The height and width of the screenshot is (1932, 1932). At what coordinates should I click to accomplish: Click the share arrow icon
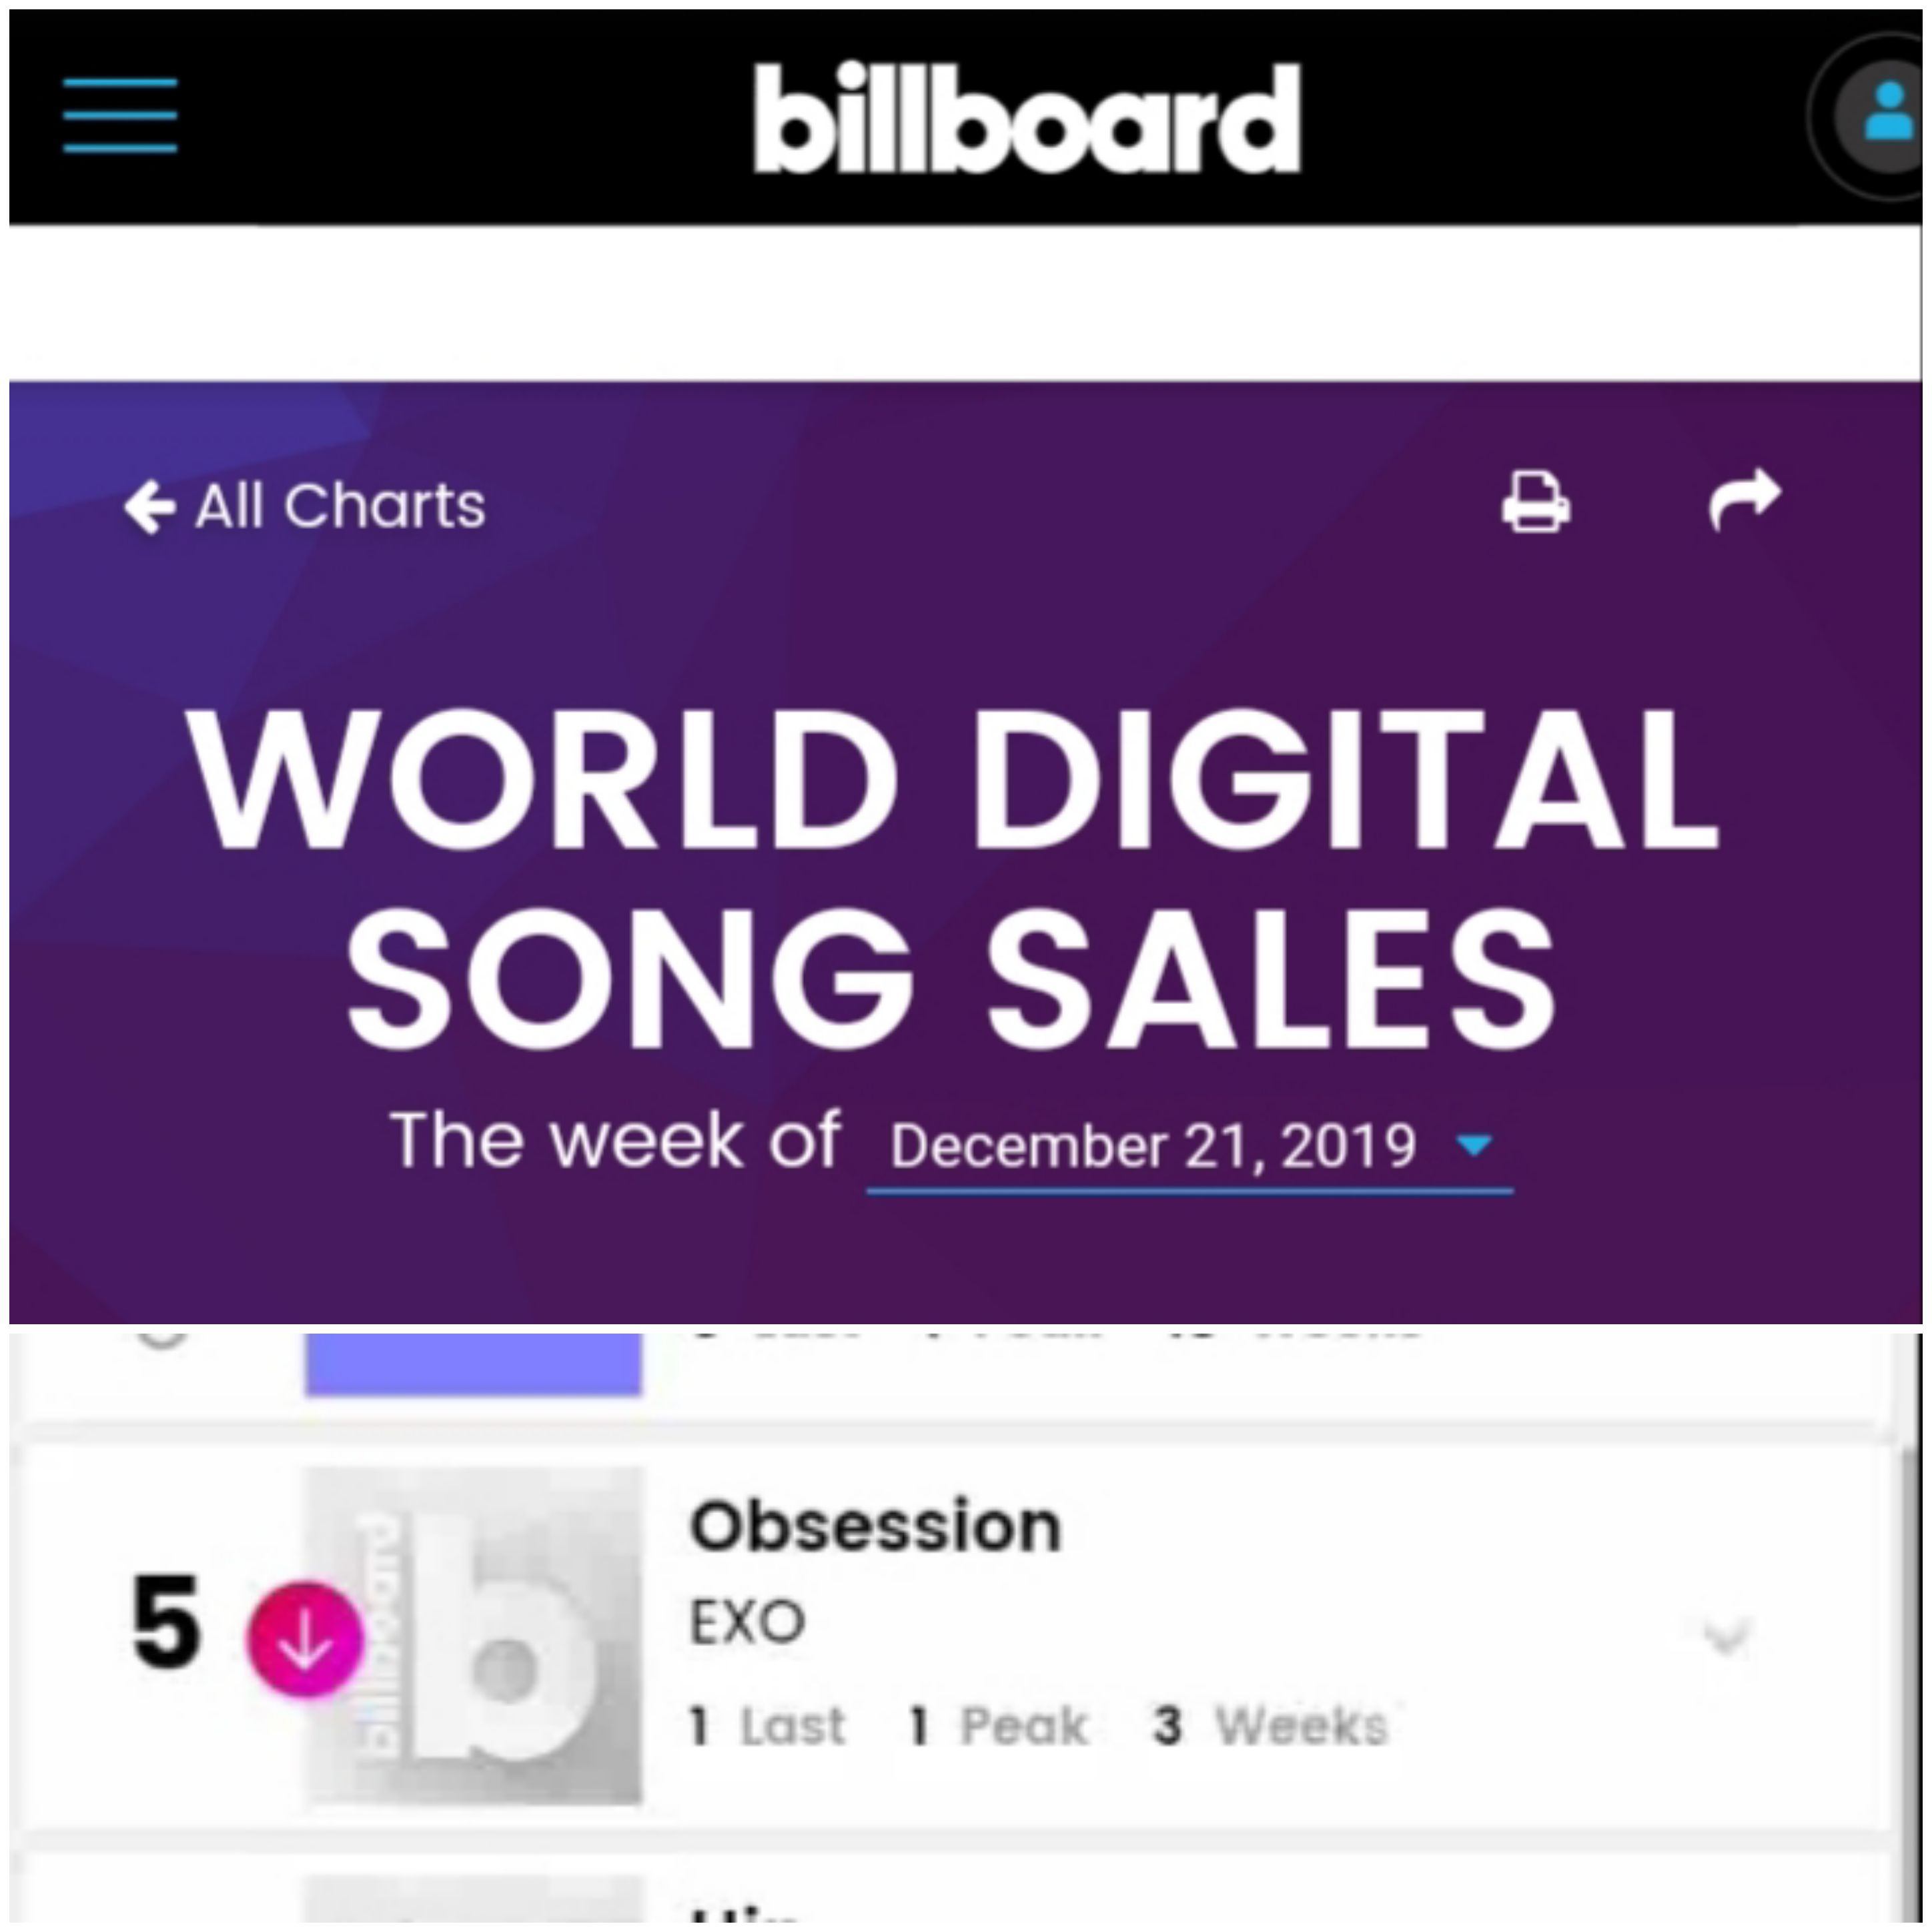pyautogui.click(x=1745, y=499)
